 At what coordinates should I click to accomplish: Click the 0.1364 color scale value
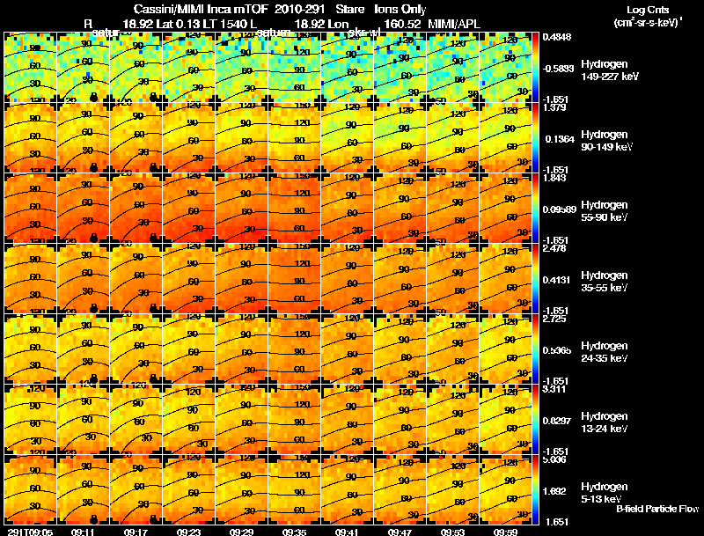coord(560,139)
